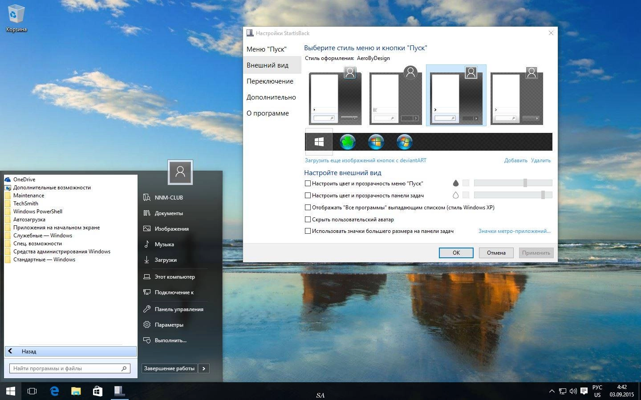
Task: Select the highlighted third menu style thumbnail
Action: [x=456, y=95]
